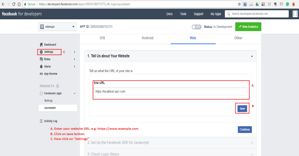
Task: Open the facebook for developers home link
Action: tap(22, 14)
